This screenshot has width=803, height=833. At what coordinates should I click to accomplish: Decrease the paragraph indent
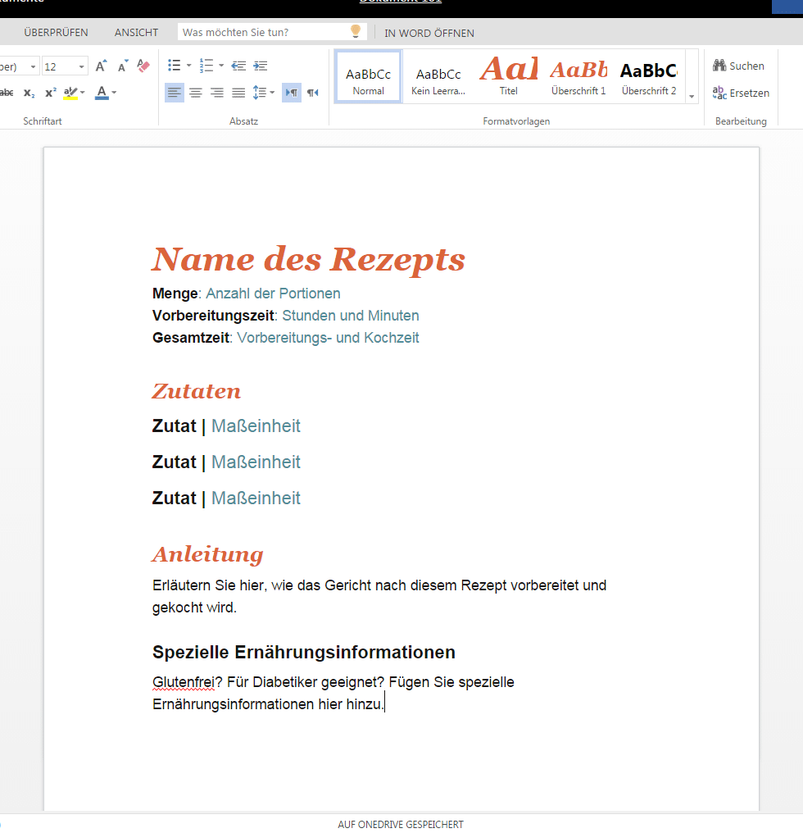click(238, 66)
